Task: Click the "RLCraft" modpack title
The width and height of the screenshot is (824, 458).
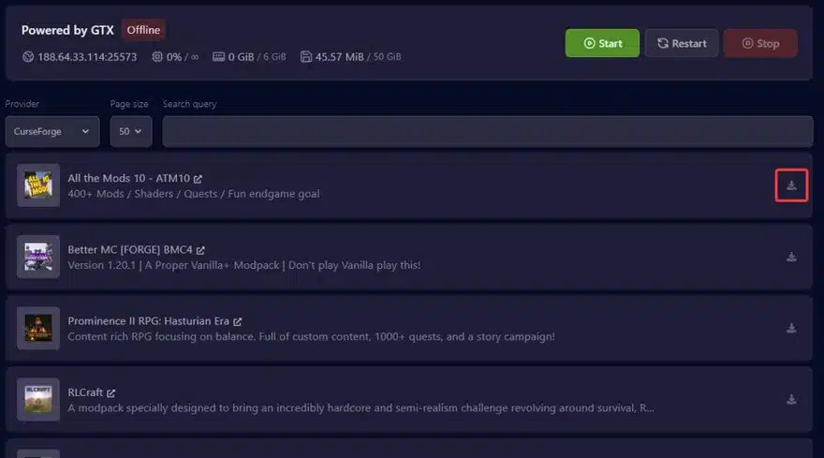Action: pyautogui.click(x=85, y=392)
